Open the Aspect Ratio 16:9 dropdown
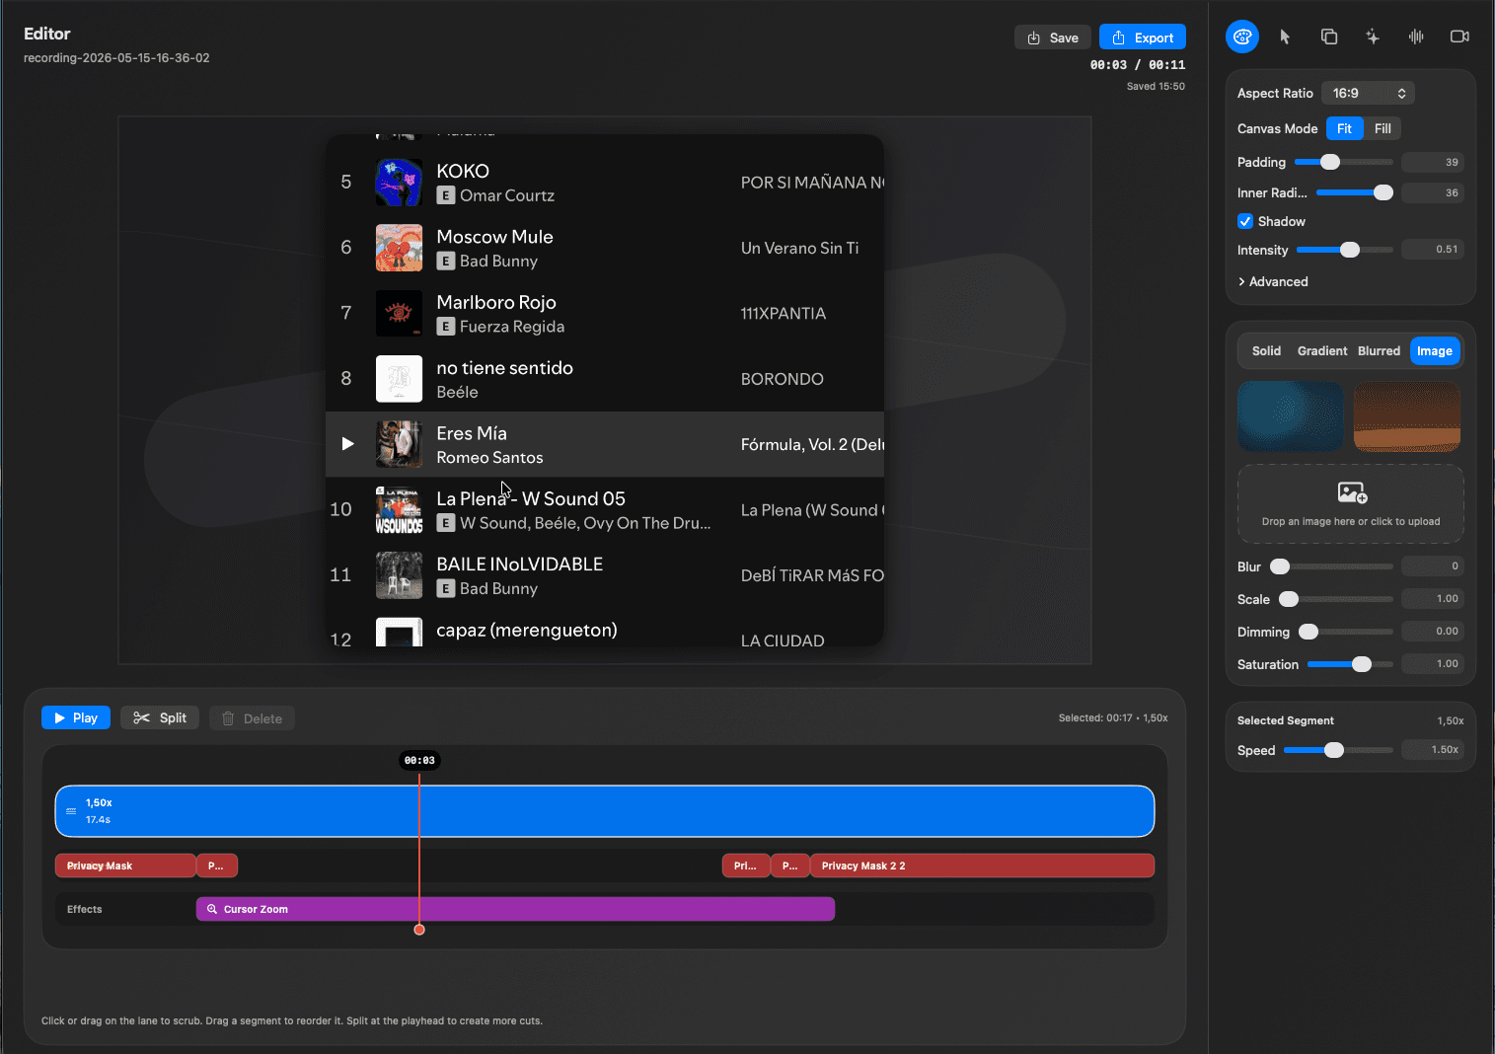Image resolution: width=1495 pixels, height=1054 pixels. pos(1369,93)
